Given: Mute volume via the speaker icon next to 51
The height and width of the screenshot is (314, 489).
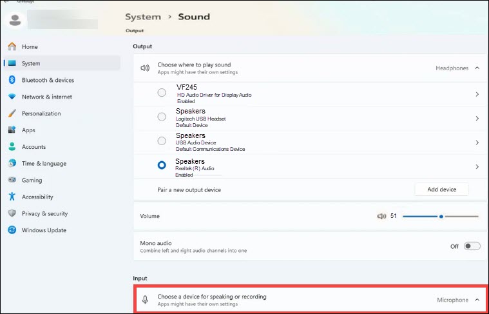Looking at the screenshot, I should click(381, 216).
